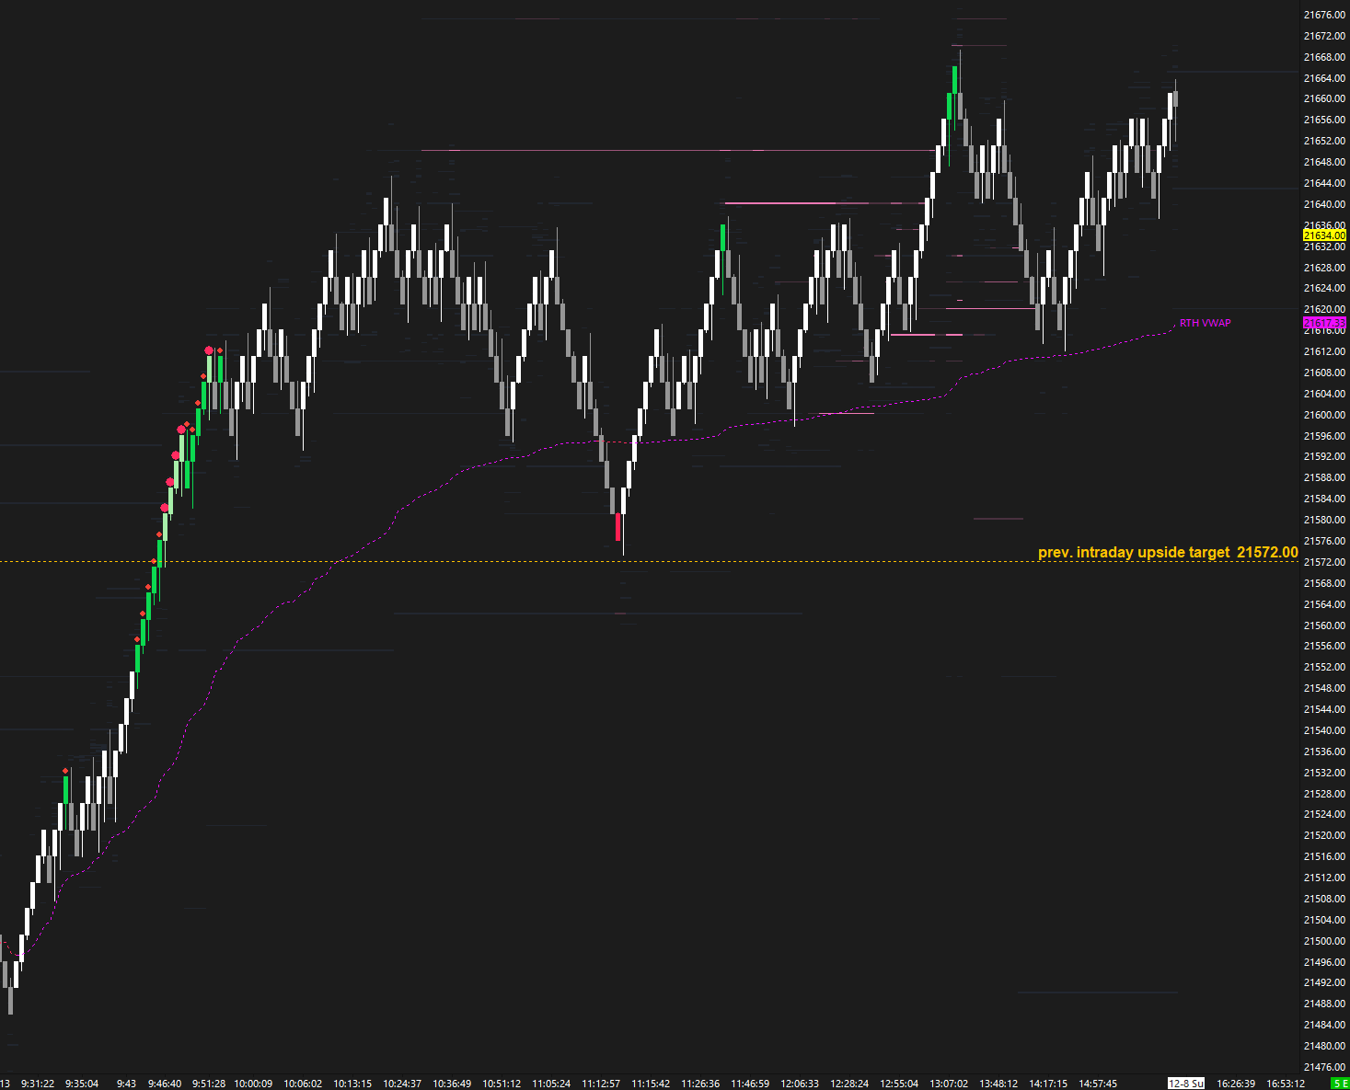The image size is (1350, 1090).
Task: Click the 21488.00 price axis label
Action: coord(1324,1004)
